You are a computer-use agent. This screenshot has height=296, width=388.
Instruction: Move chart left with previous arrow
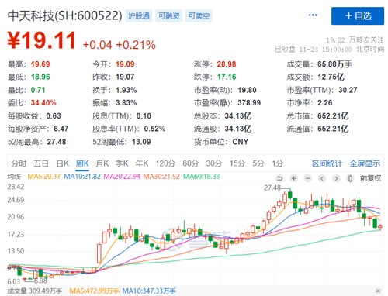click(x=322, y=178)
